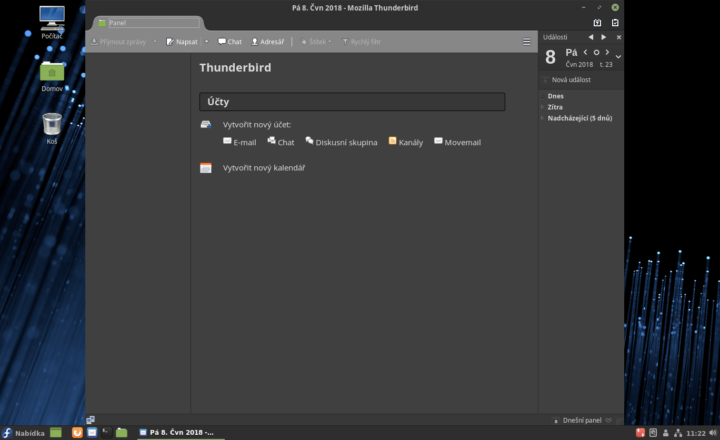Toggle the Dnešní panel button
This screenshot has height=440, width=720.
[582, 420]
